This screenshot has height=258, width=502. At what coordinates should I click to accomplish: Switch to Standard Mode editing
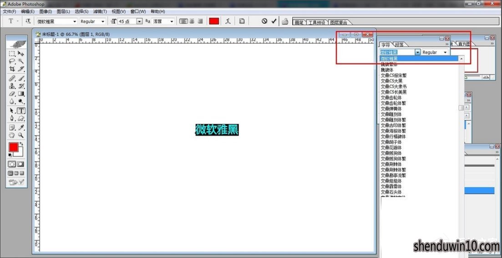pos(12,164)
